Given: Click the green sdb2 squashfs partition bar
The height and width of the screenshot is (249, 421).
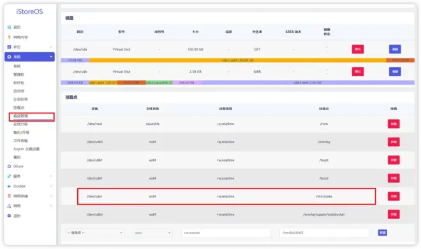Looking at the screenshot, I should tap(159, 83).
